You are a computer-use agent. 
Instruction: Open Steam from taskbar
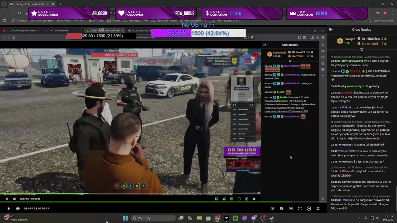pos(272,218)
